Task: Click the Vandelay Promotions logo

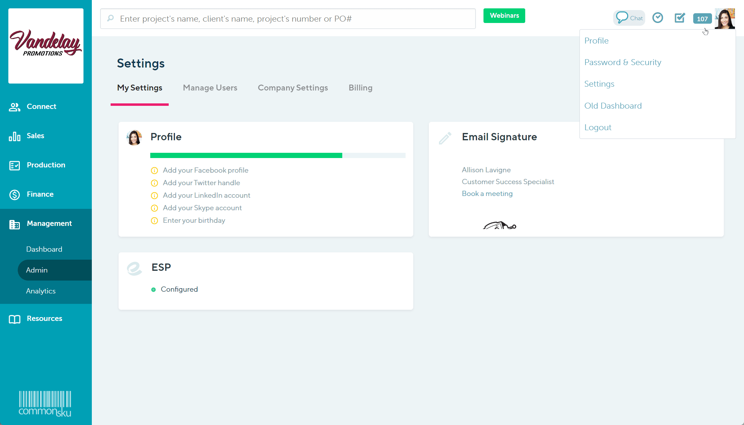Action: (x=46, y=46)
